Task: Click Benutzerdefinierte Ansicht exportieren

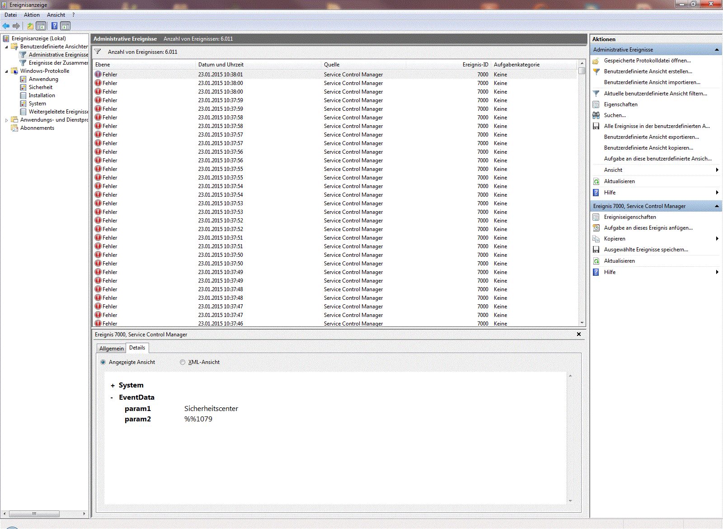Action: coord(651,137)
